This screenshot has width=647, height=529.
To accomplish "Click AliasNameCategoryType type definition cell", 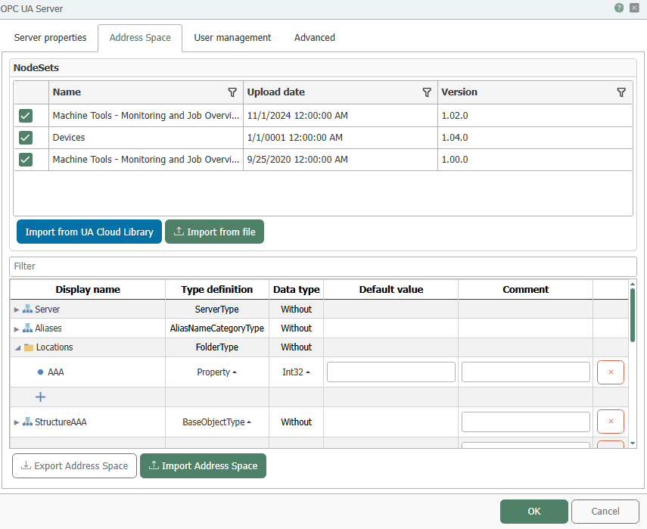I will pyautogui.click(x=217, y=328).
